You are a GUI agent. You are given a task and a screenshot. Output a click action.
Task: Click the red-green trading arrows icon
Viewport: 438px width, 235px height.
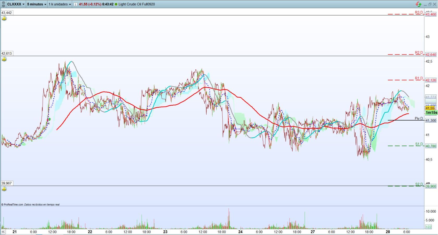coord(418,4)
